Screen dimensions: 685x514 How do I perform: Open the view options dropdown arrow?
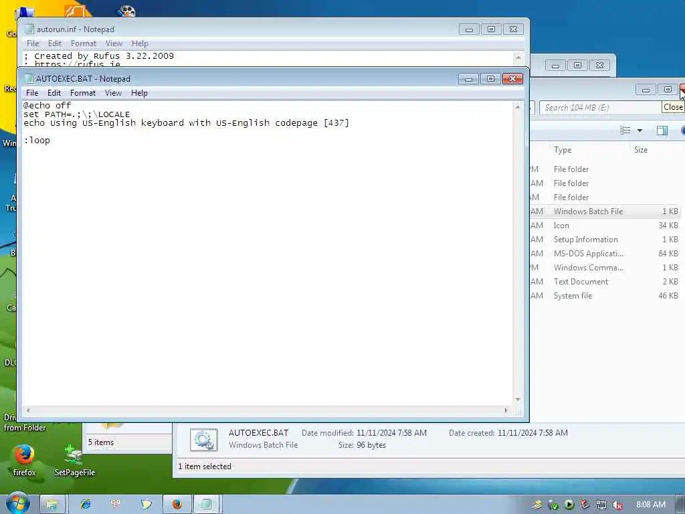click(640, 131)
